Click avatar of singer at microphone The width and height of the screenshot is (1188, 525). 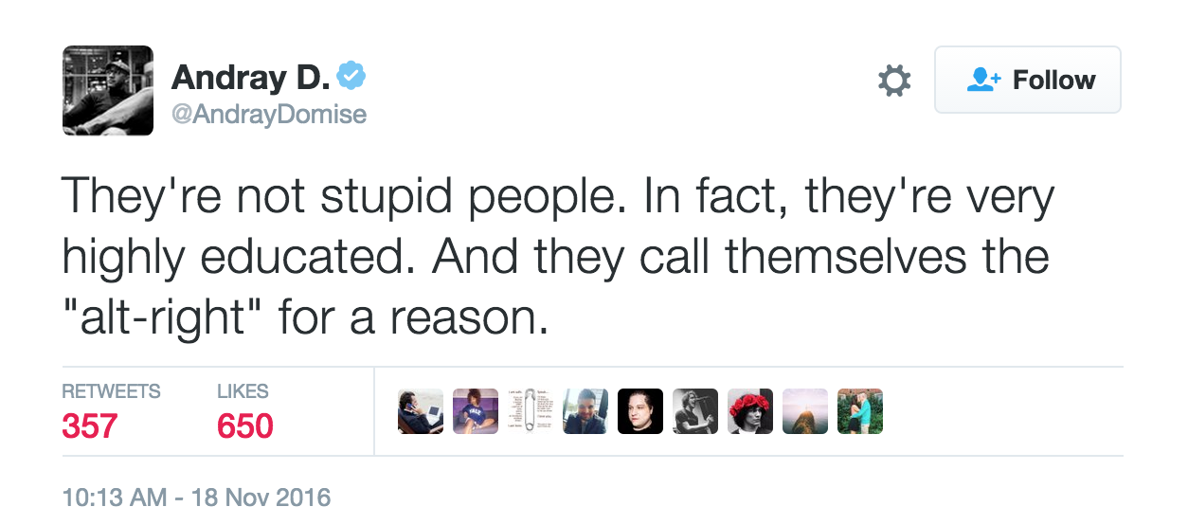[x=695, y=411]
